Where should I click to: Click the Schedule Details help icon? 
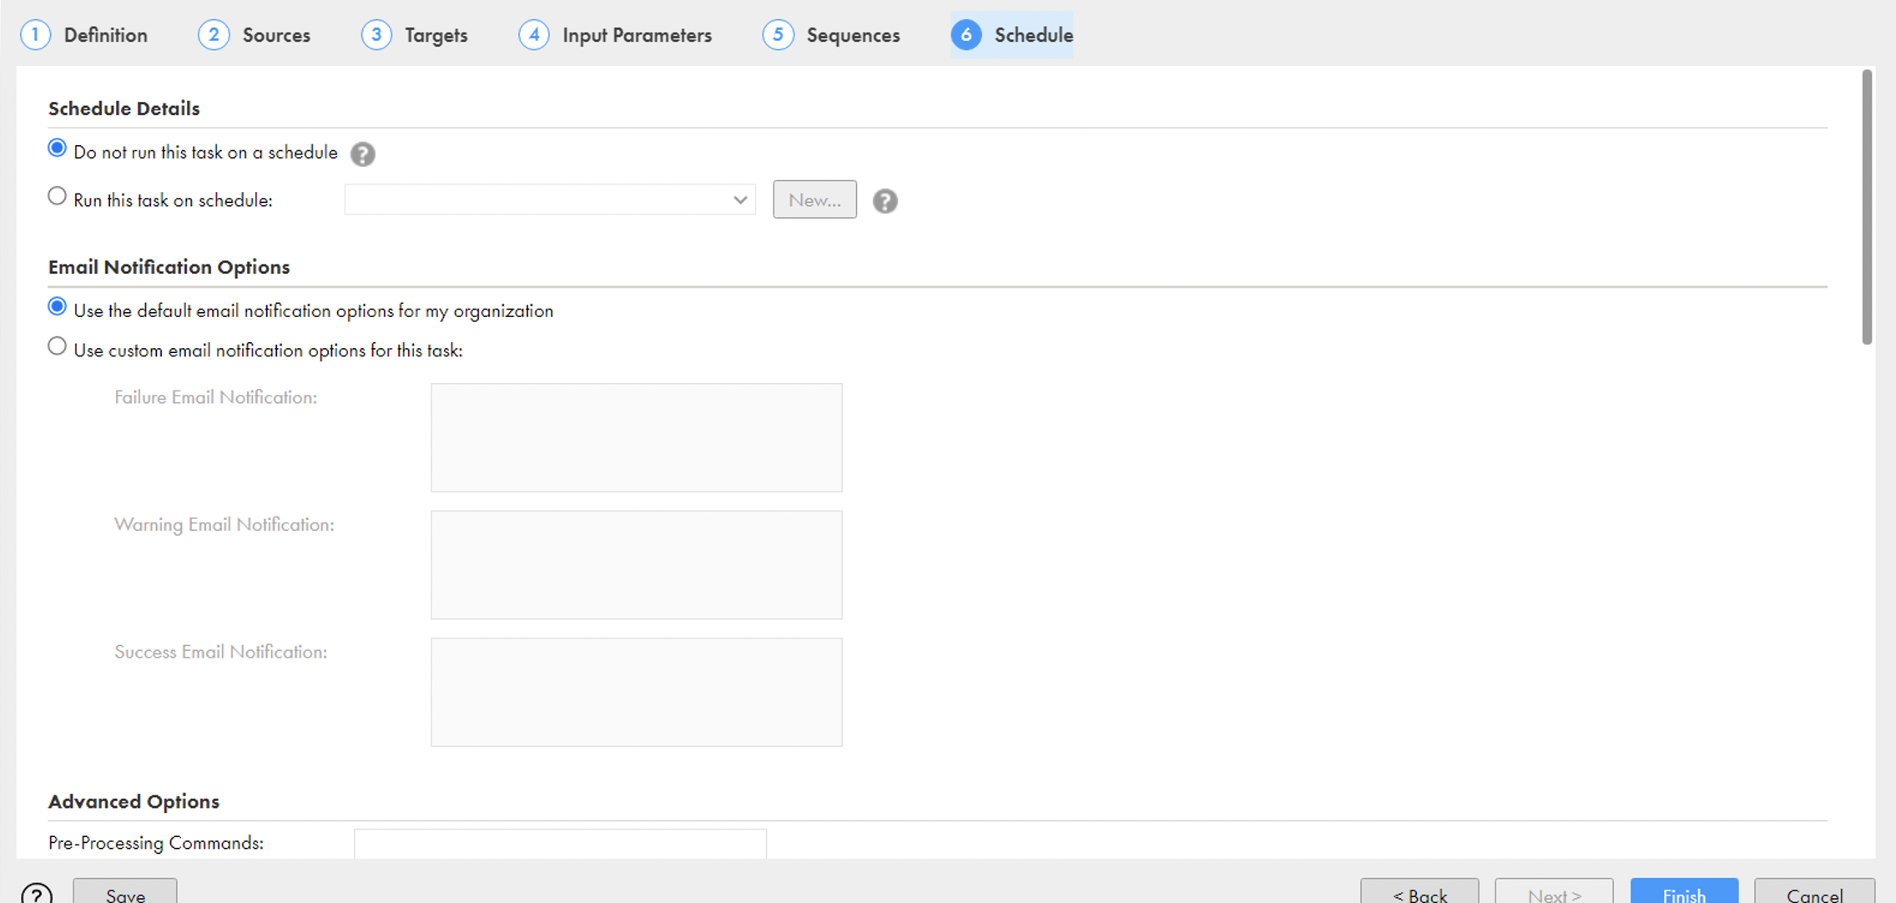(x=363, y=154)
